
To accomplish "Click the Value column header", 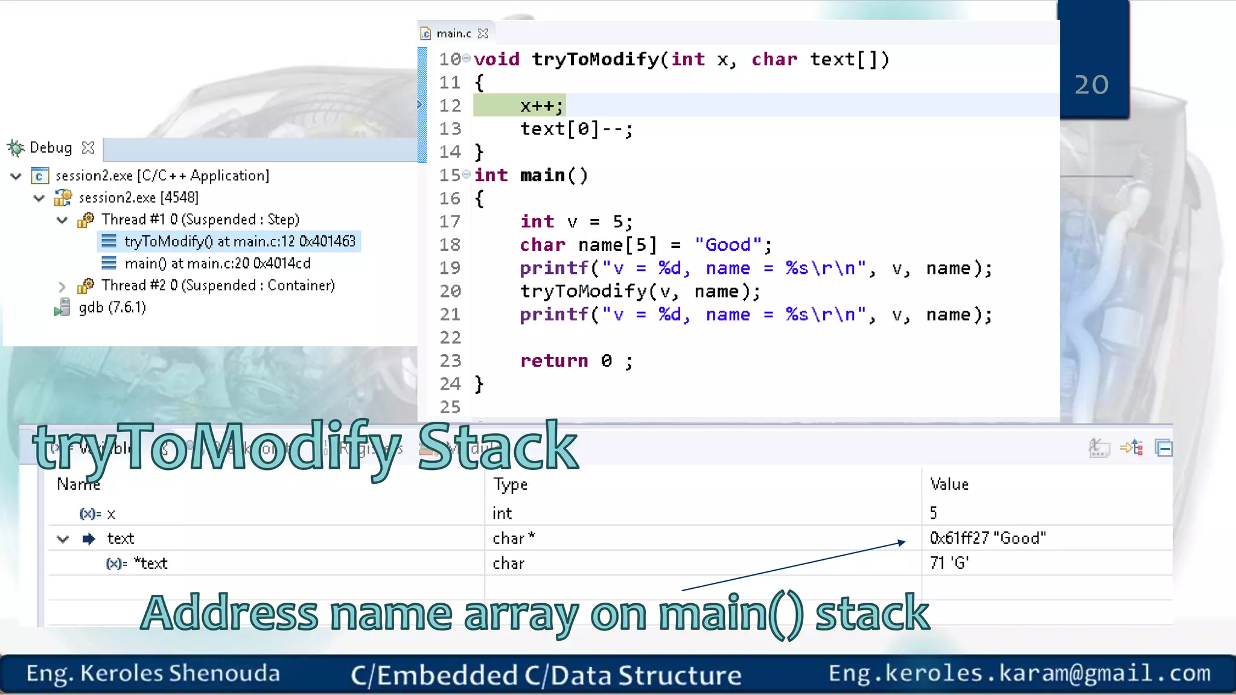I will coord(949,484).
